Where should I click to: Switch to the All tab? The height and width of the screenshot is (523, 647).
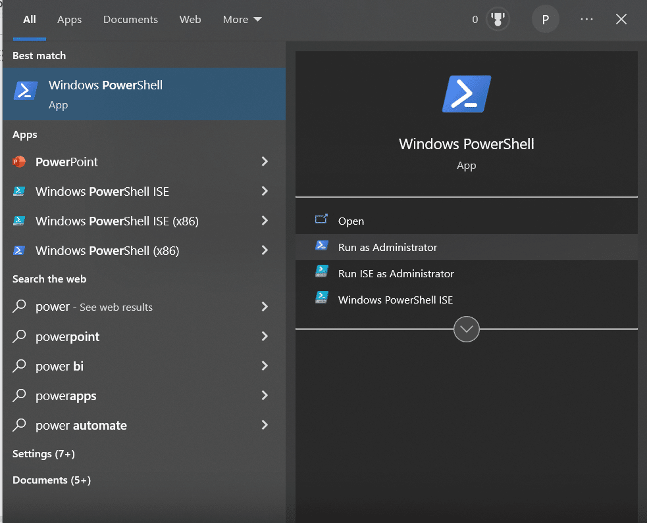pos(30,19)
